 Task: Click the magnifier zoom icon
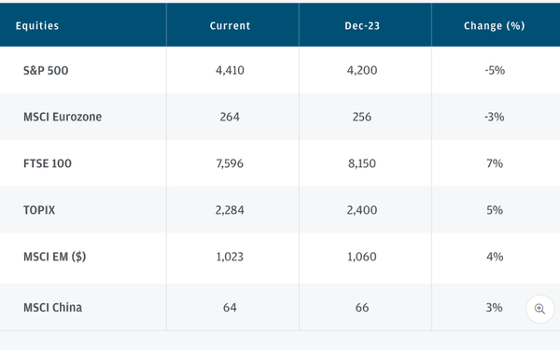[539, 309]
